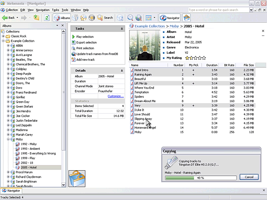Open the View menu

(30, 10)
